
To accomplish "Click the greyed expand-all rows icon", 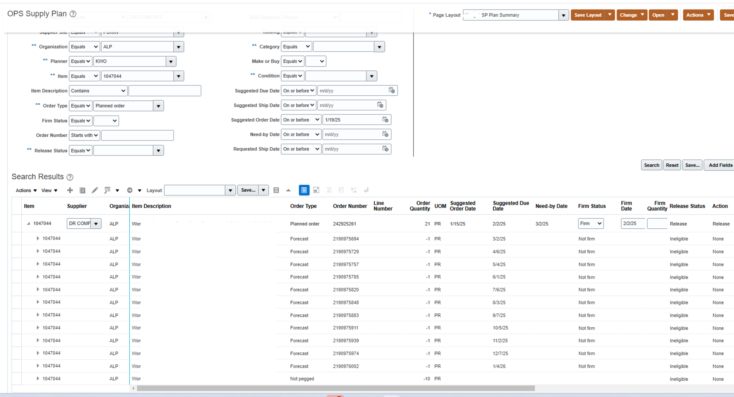I will [x=329, y=190].
